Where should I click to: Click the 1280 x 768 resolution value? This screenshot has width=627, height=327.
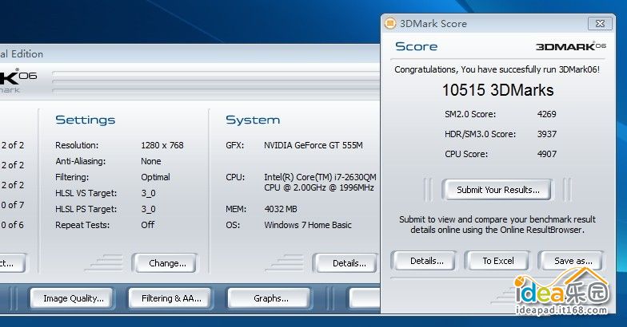[x=162, y=145]
